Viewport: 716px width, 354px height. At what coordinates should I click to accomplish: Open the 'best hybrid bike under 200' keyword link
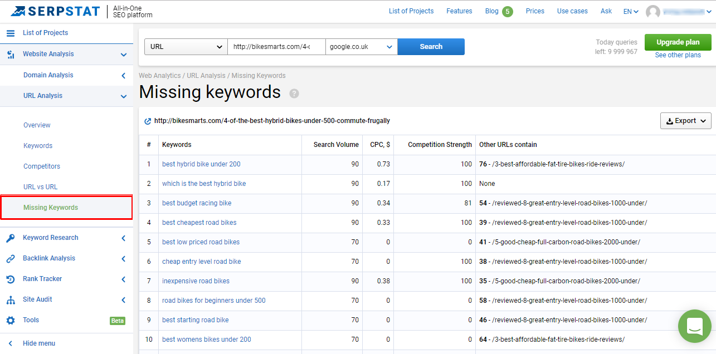coord(201,164)
